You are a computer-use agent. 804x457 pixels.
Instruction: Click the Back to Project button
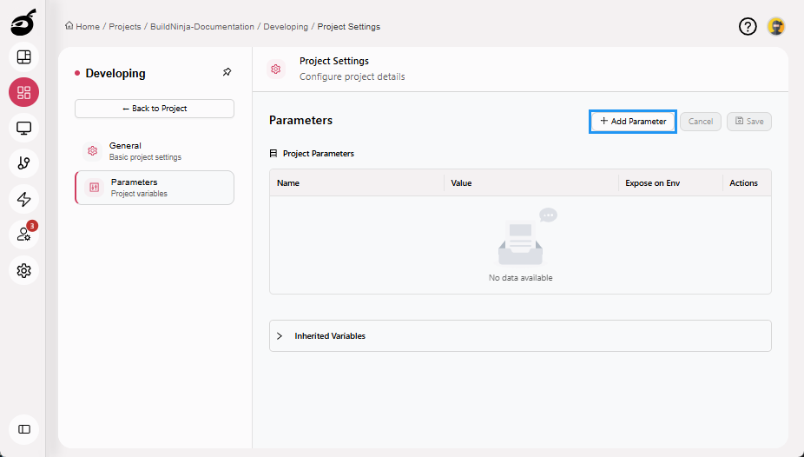[x=155, y=109]
